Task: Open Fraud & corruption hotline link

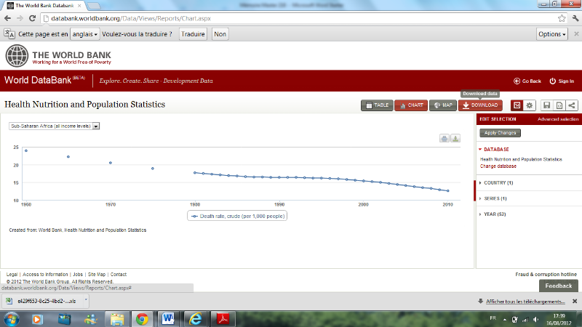Action: coord(546,275)
